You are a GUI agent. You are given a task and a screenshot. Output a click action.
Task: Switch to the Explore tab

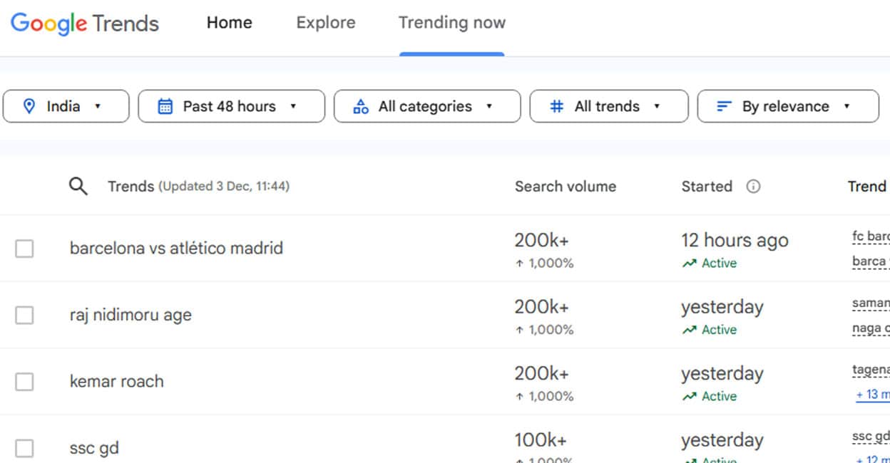pos(325,23)
